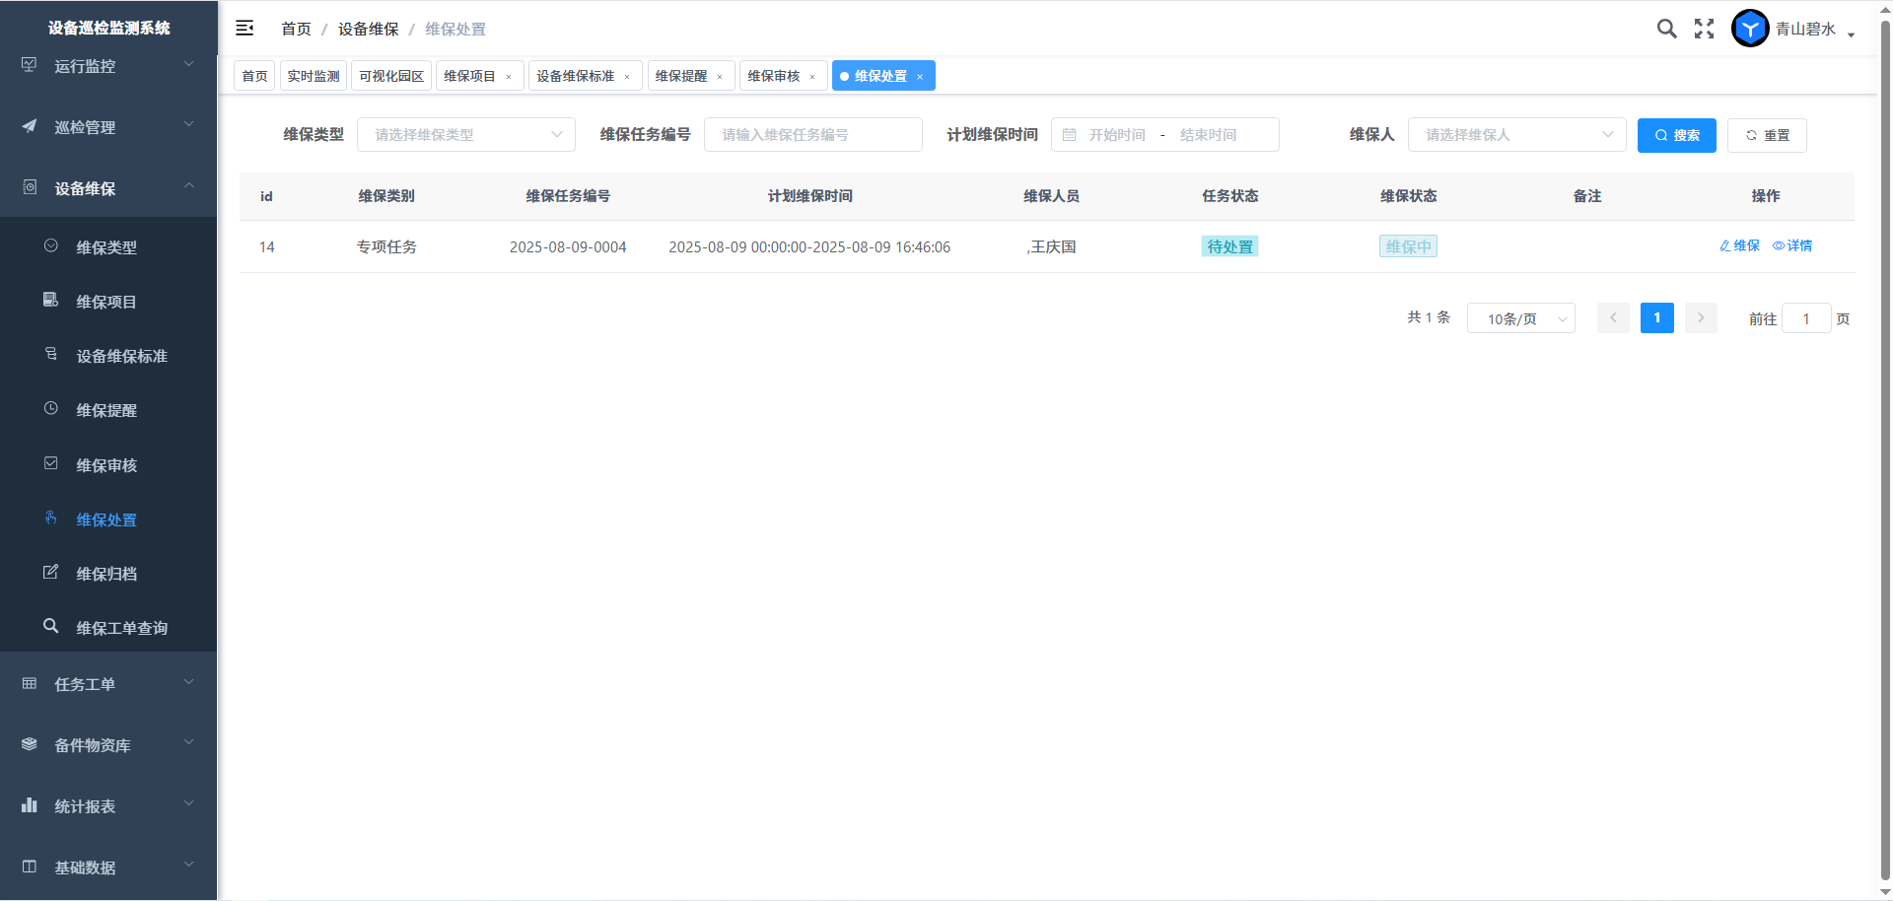The image size is (1893, 901).
Task: Switch to the 维保审核 tab
Action: click(x=773, y=76)
